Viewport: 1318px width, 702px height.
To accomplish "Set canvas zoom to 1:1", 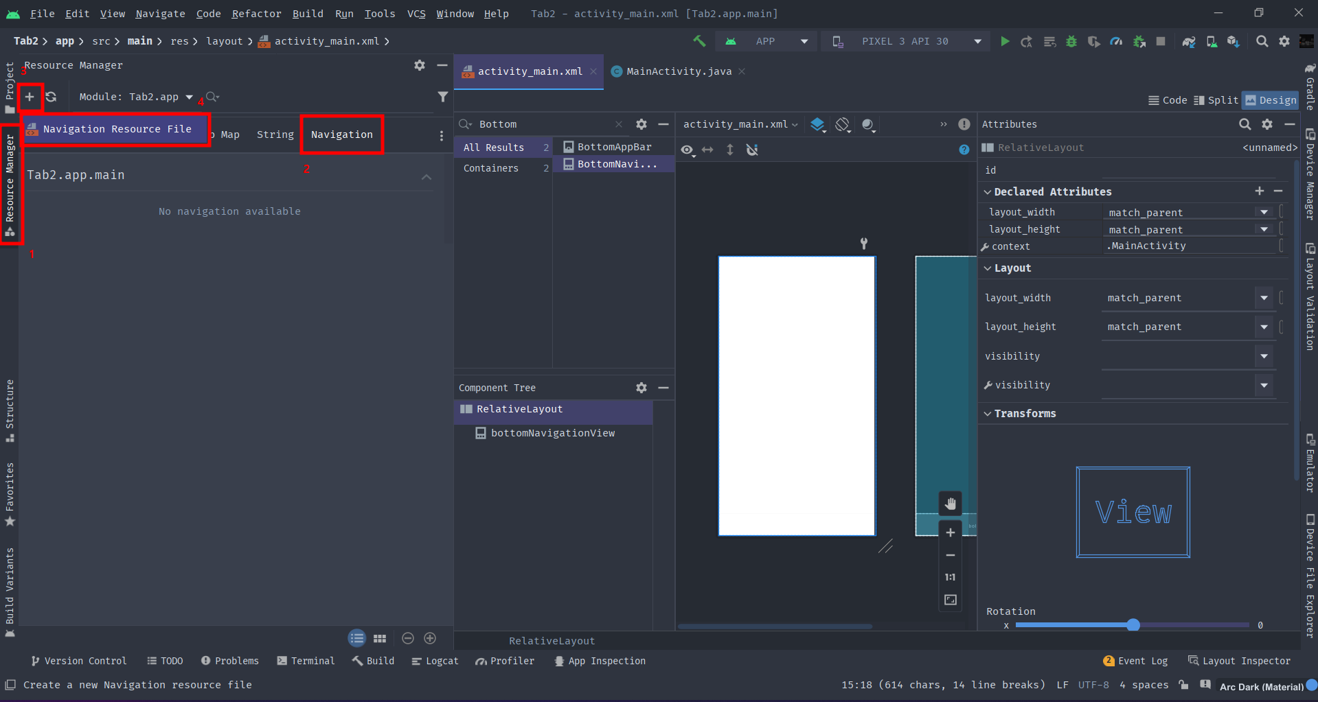I will pos(951,577).
